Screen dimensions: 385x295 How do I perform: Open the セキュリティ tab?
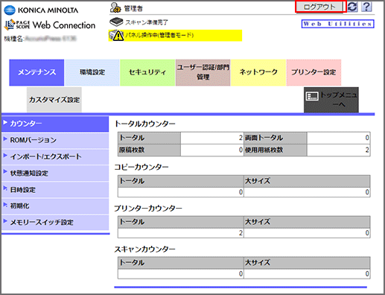click(147, 72)
